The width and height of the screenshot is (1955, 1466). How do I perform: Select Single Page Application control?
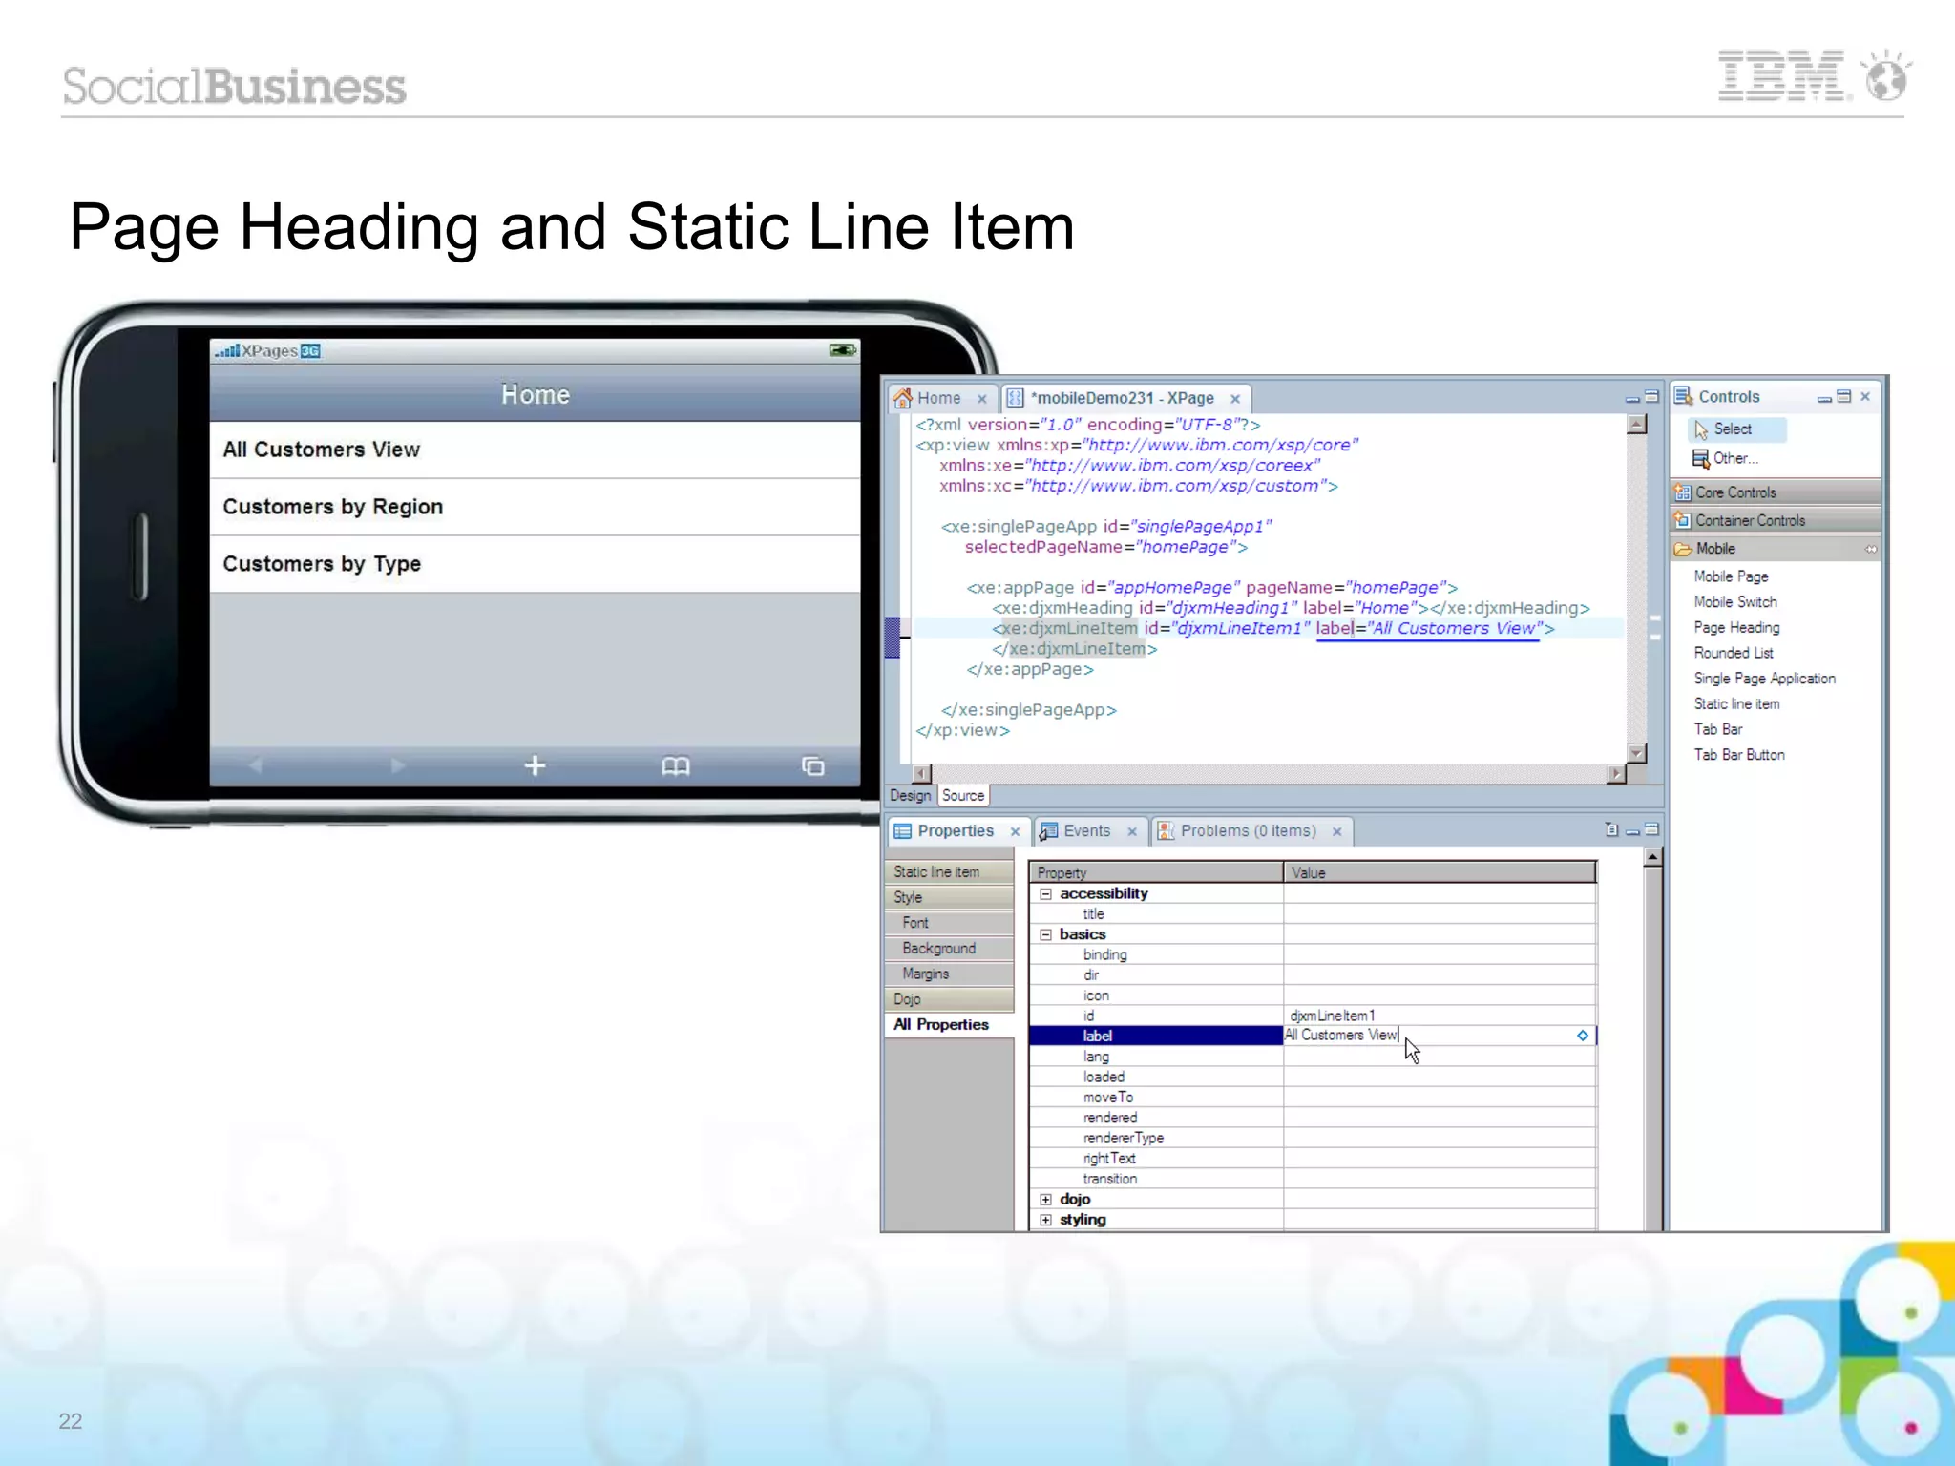point(1764,679)
